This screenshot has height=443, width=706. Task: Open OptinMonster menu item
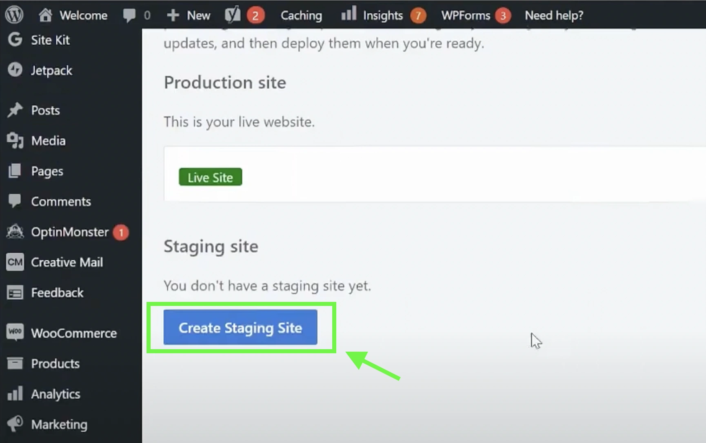coord(70,232)
